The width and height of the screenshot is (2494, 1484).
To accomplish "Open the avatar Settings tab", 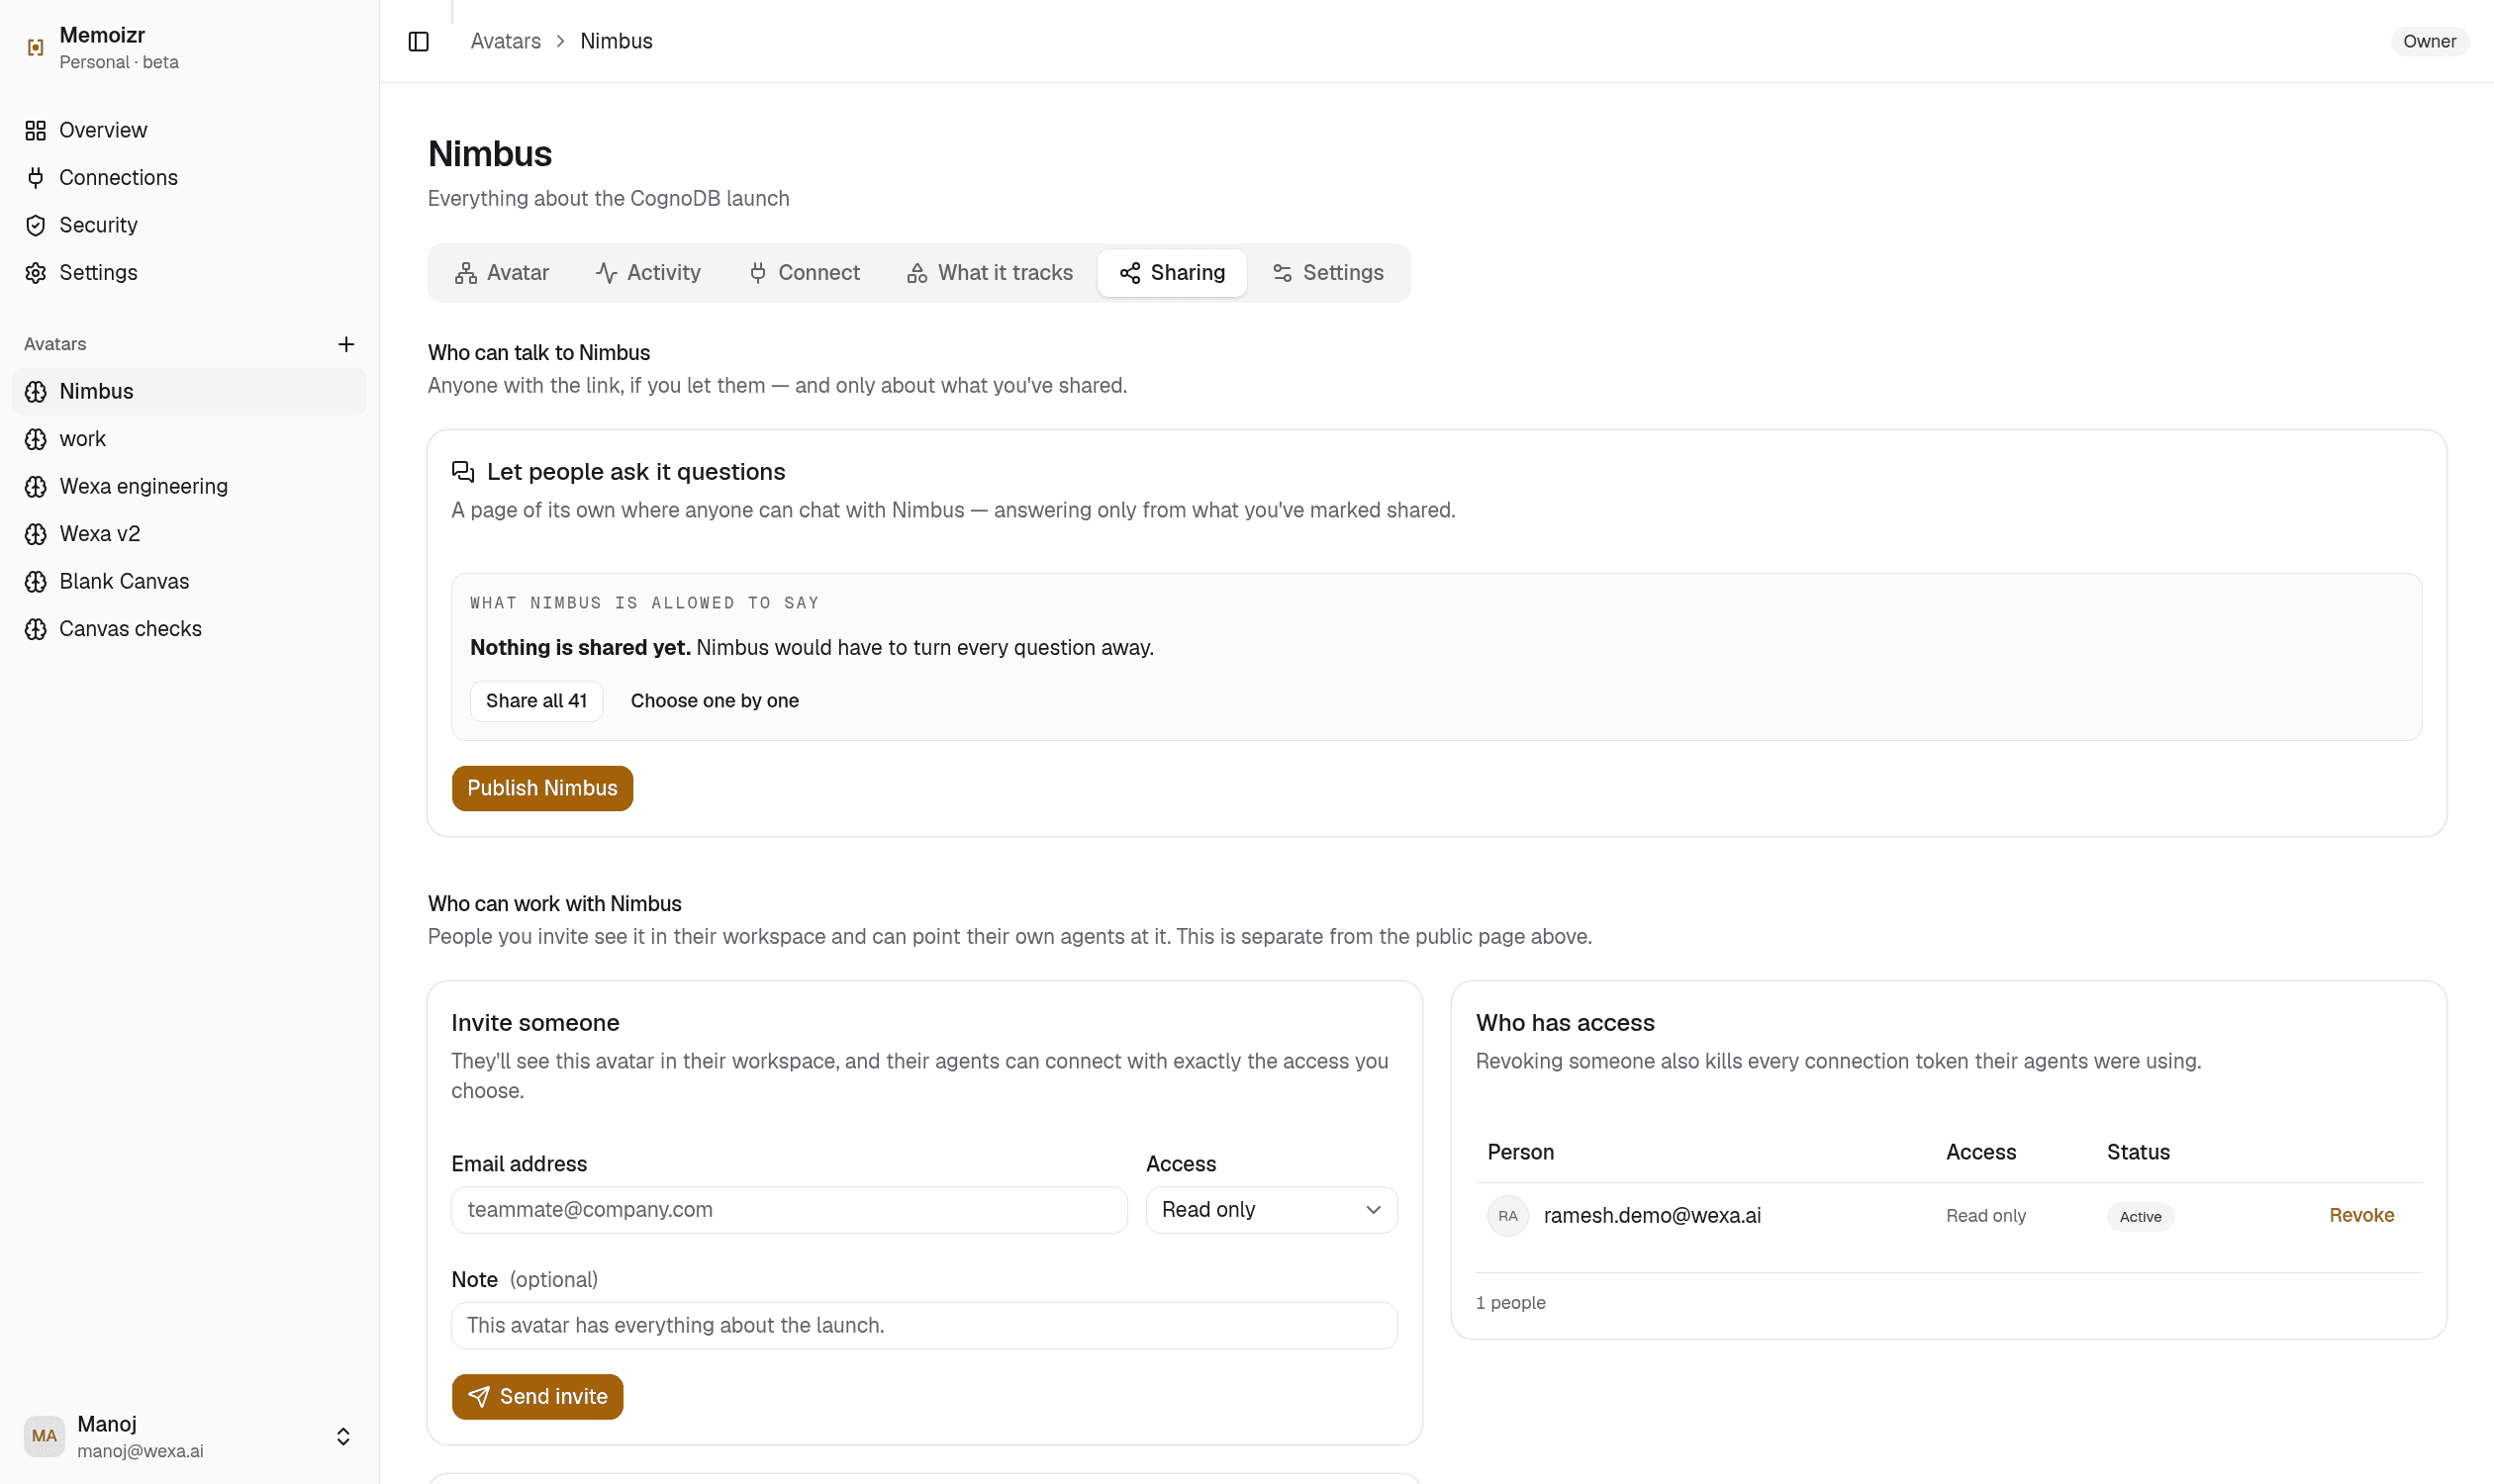I will tap(1328, 273).
